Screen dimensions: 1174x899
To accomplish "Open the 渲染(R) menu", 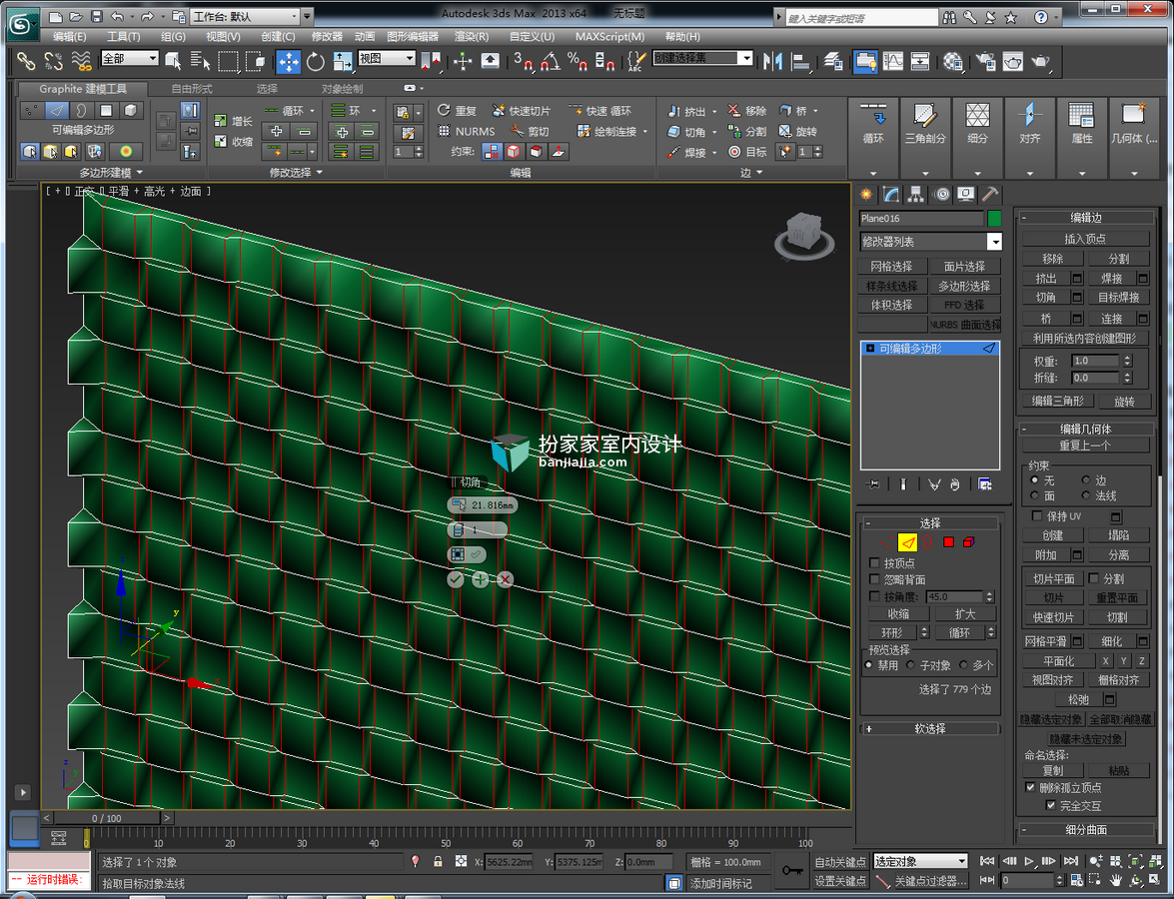I will (471, 37).
